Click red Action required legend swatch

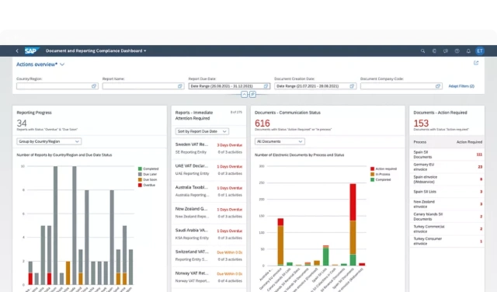coord(373,169)
